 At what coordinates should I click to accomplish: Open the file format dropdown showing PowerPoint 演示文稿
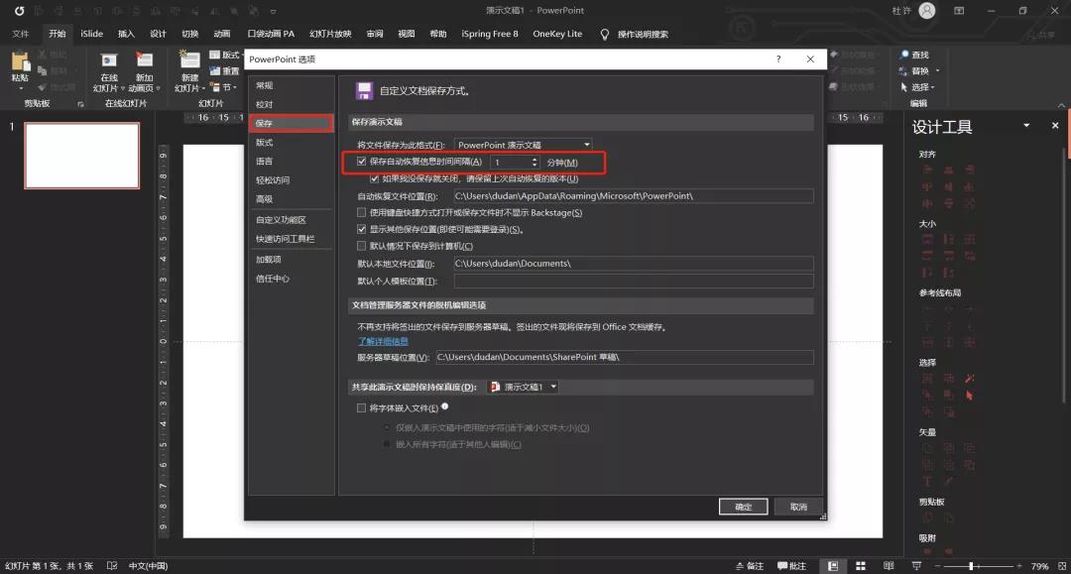[586, 144]
